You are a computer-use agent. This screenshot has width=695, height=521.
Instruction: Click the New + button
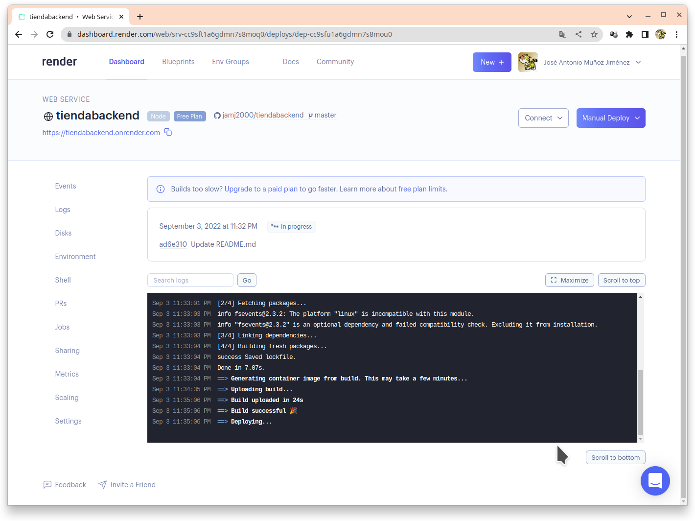coord(492,62)
